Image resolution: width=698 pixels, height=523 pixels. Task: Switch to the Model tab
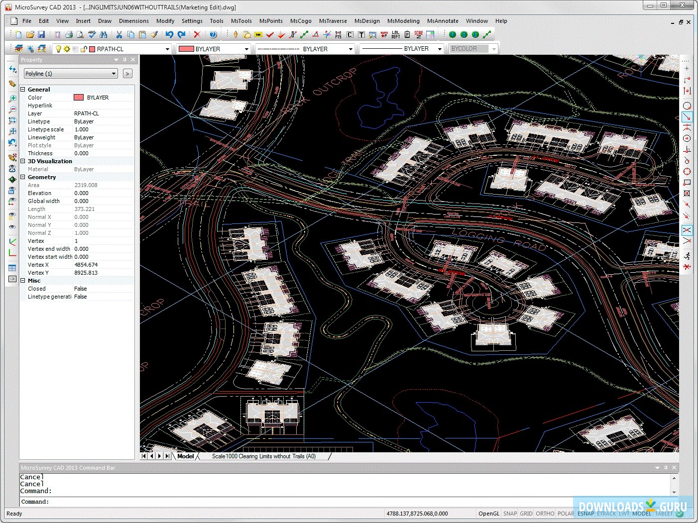coord(185,456)
